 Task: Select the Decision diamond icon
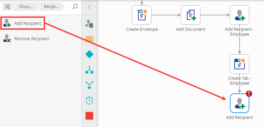tap(89, 54)
